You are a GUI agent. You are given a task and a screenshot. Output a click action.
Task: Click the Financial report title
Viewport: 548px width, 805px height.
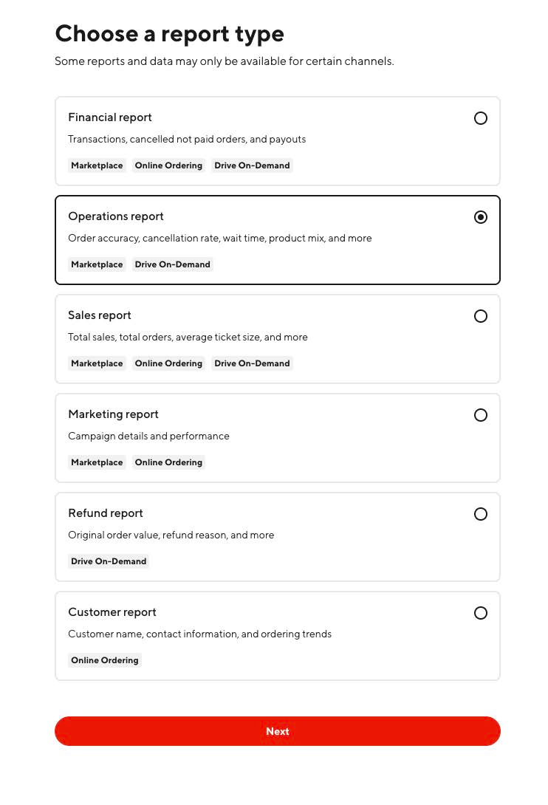[110, 117]
